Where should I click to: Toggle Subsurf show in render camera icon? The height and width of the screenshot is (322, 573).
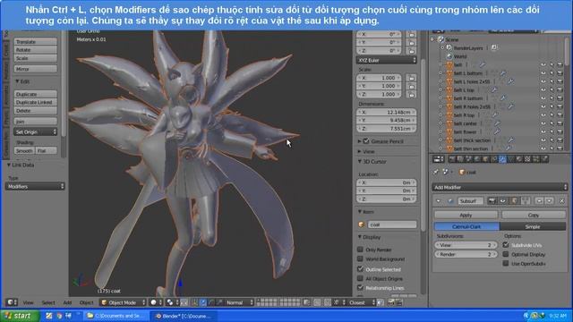[x=492, y=200]
